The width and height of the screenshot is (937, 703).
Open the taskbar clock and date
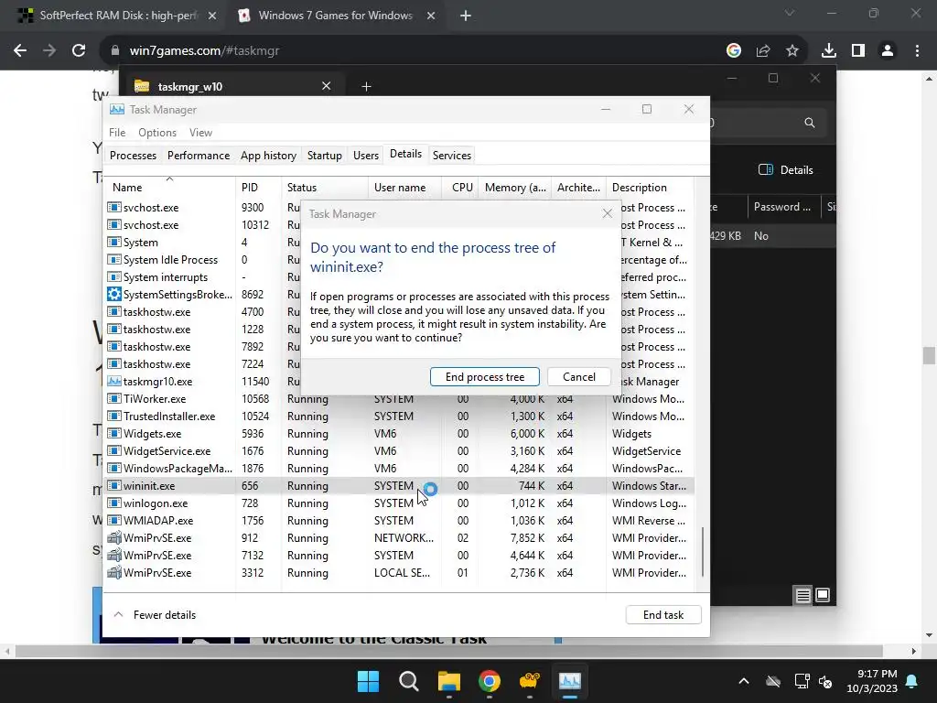[872, 681]
